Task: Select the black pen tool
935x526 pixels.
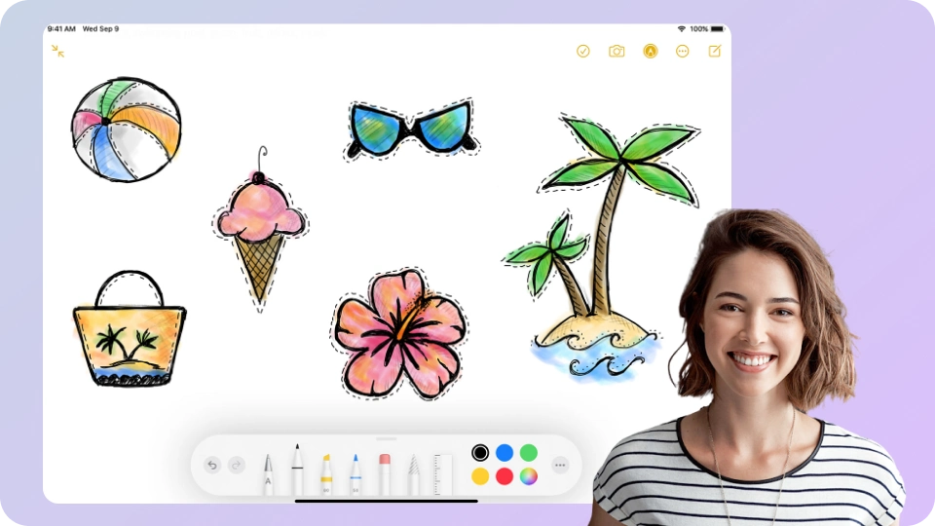Action: pyautogui.click(x=297, y=471)
